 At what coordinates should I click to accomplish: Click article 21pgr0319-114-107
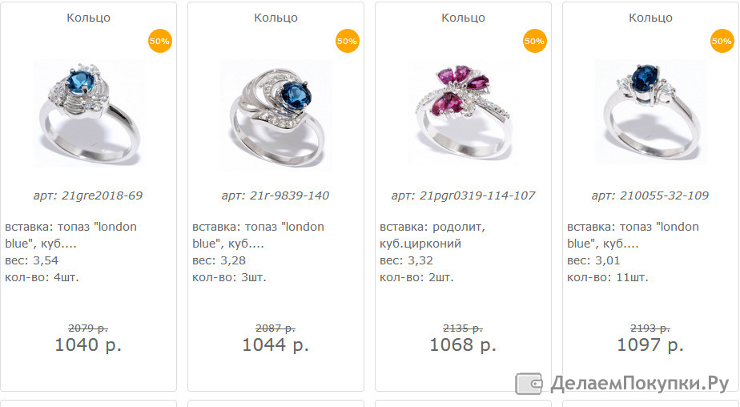(x=477, y=195)
